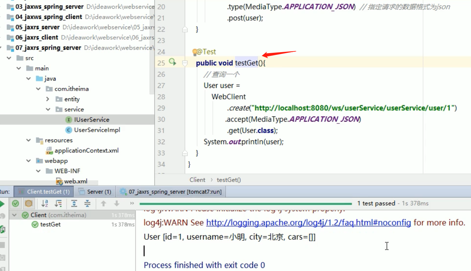Switch to the Client.testGet (1) run tab
The width and height of the screenshot is (471, 271).
(44, 191)
